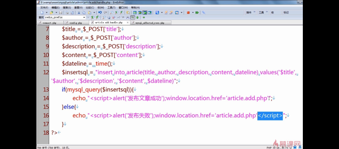The image size is (339, 149).
Task: Click the Copy icon
Action: 84,12
